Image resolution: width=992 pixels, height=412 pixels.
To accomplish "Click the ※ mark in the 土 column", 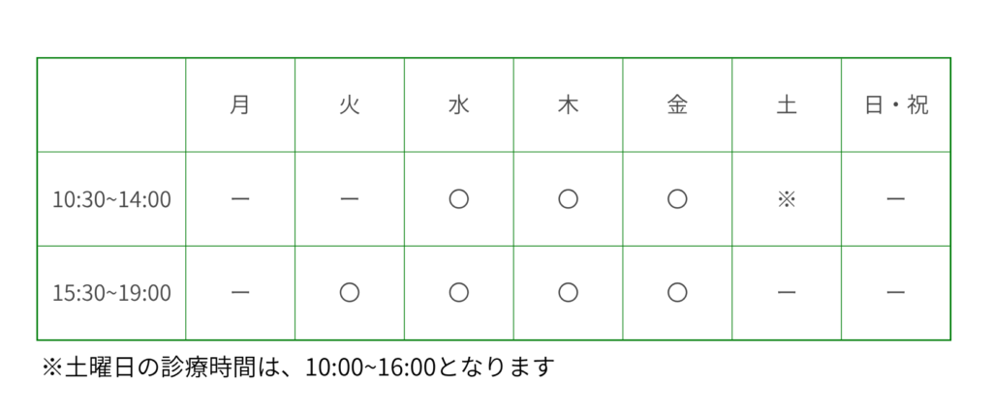I will coord(787,199).
